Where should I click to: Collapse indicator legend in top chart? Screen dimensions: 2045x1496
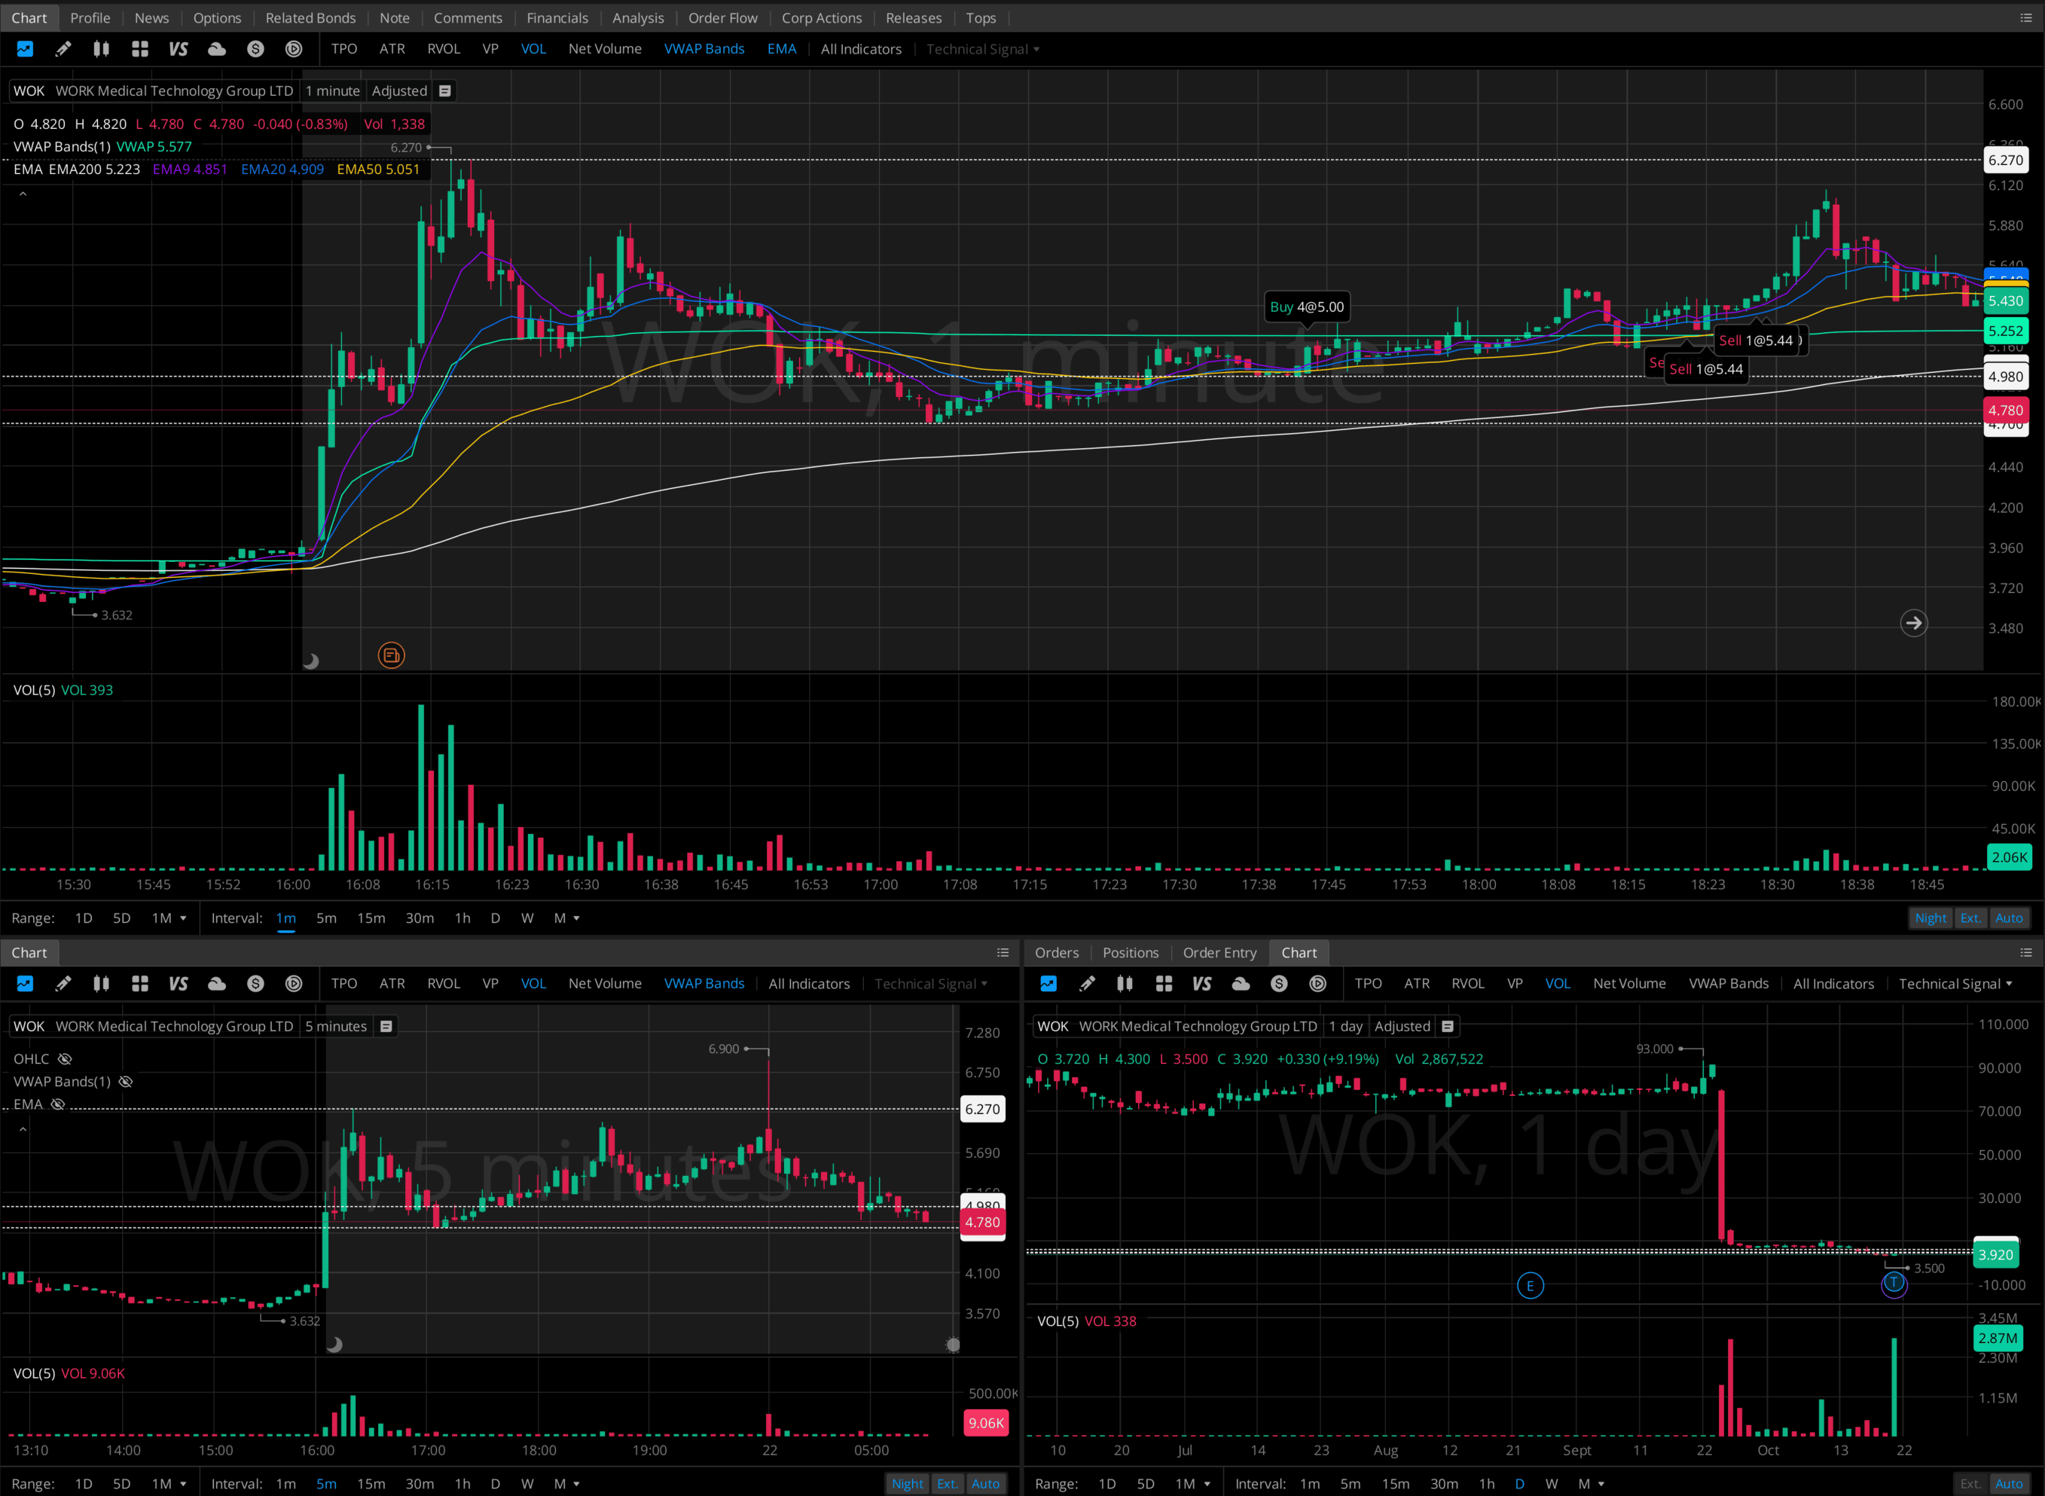pos(23,193)
